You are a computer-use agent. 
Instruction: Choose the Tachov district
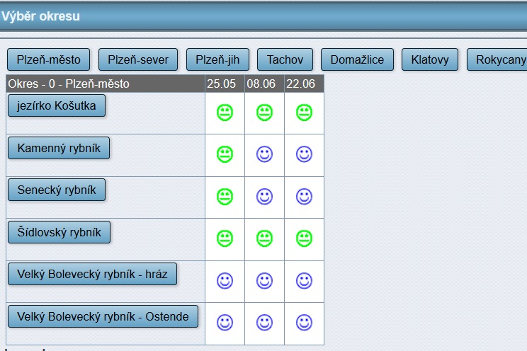285,60
